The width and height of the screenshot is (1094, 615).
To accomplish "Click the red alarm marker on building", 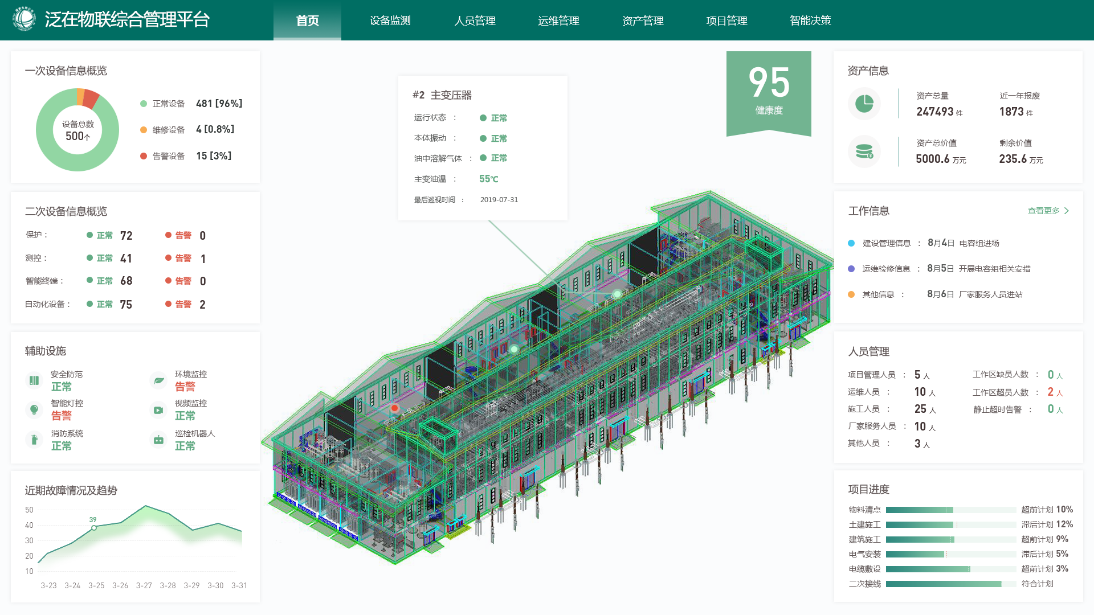I will tap(394, 408).
